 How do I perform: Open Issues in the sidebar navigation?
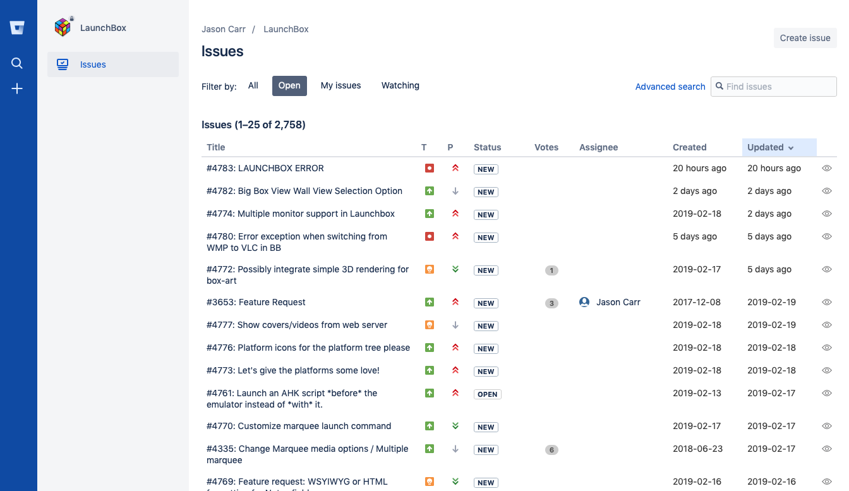coord(113,64)
